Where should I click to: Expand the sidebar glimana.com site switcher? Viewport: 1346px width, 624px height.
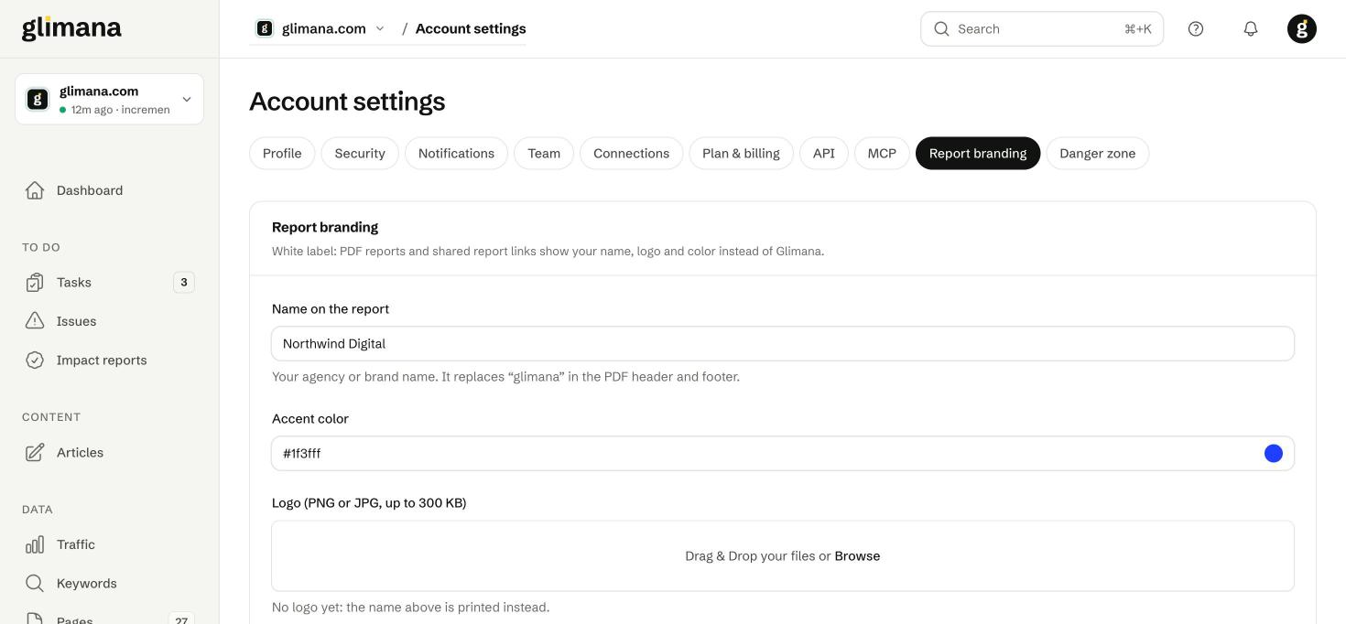point(109,99)
